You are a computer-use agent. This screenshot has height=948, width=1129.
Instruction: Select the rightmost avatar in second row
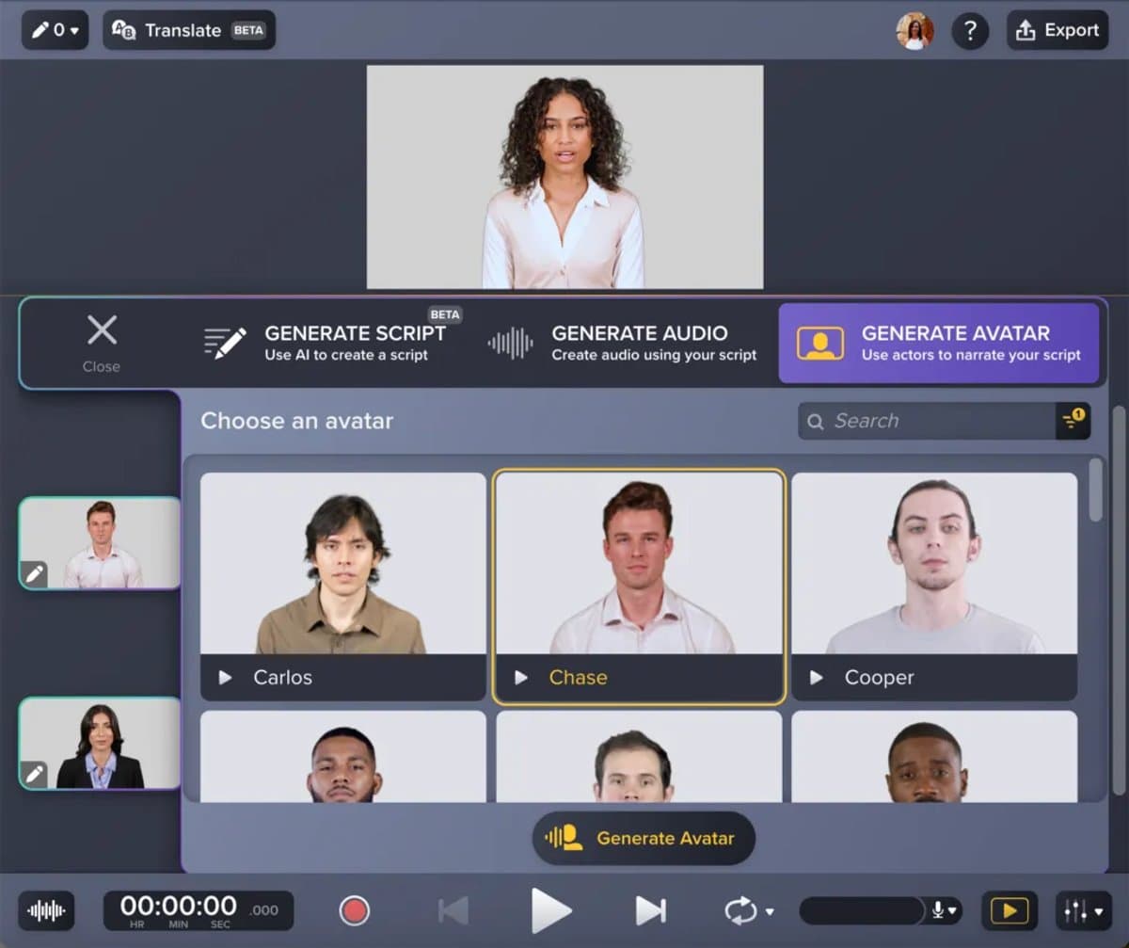pyautogui.click(x=934, y=756)
